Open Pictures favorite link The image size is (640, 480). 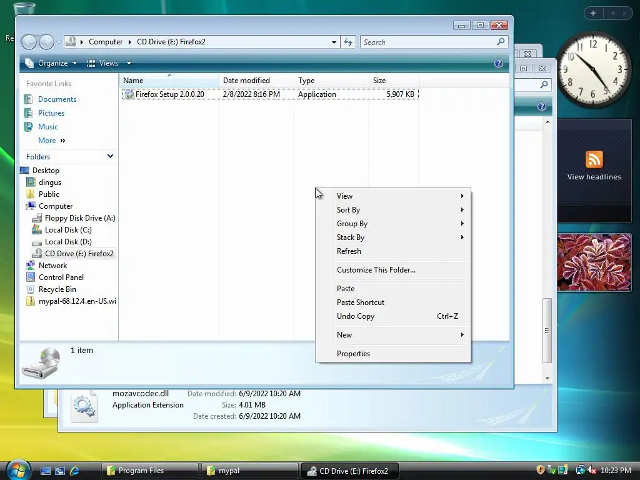(51, 113)
